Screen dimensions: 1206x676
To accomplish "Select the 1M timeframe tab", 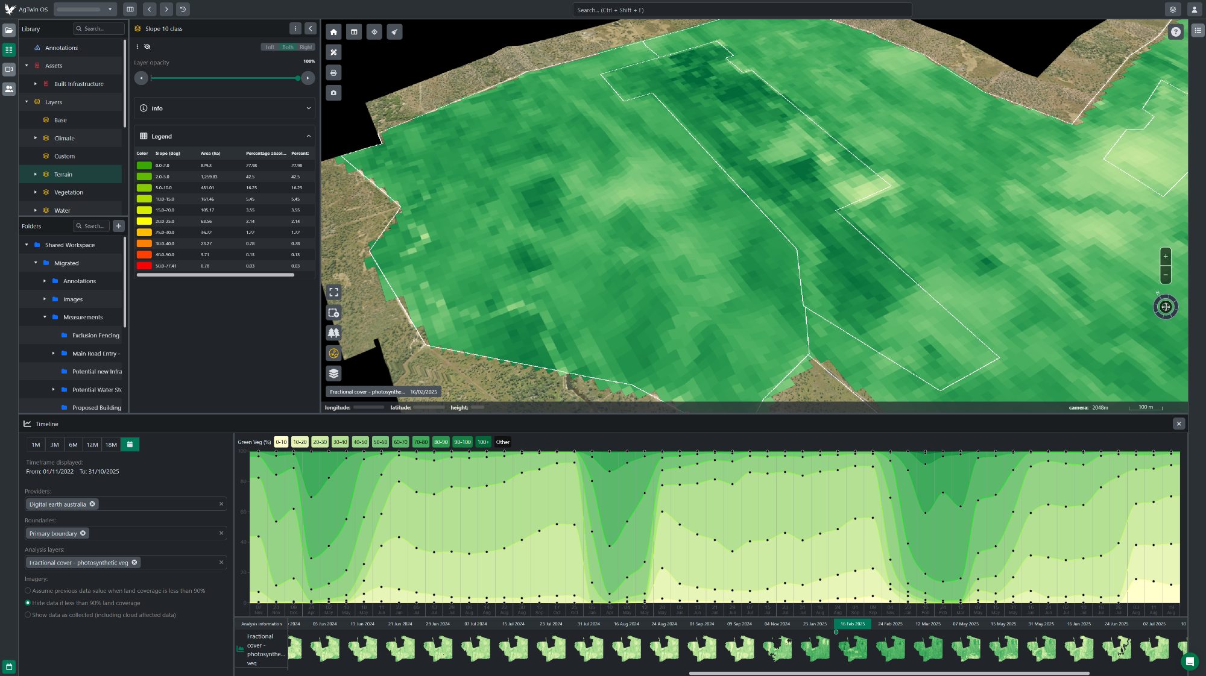I will click(x=36, y=445).
